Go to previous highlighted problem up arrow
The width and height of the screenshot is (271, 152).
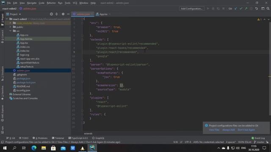264,19
